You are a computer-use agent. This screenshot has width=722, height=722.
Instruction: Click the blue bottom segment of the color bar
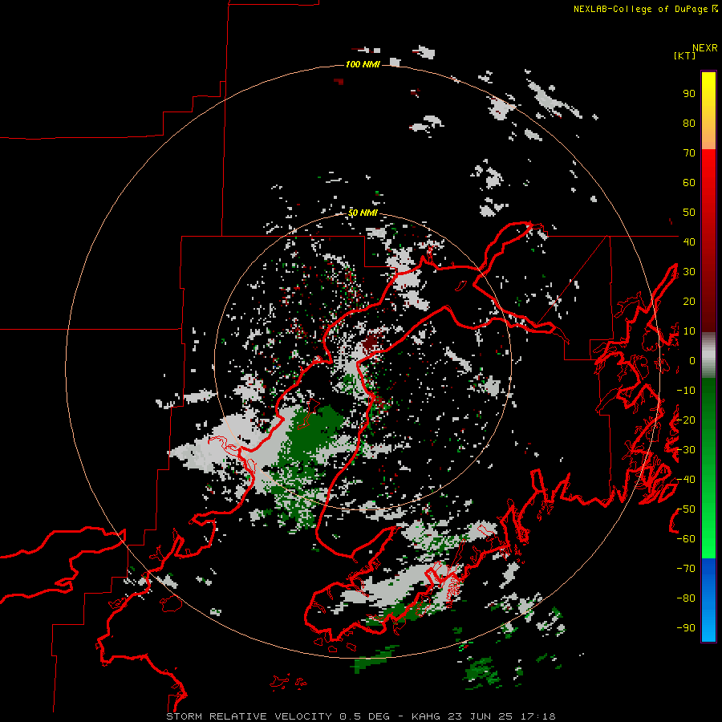point(708,600)
